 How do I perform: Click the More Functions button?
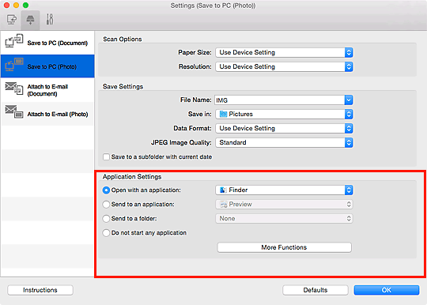coord(285,247)
